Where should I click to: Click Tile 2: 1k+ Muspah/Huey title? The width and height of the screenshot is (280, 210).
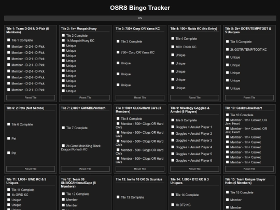tap(79, 29)
